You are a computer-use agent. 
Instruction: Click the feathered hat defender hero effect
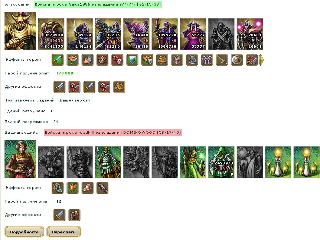click(88, 188)
